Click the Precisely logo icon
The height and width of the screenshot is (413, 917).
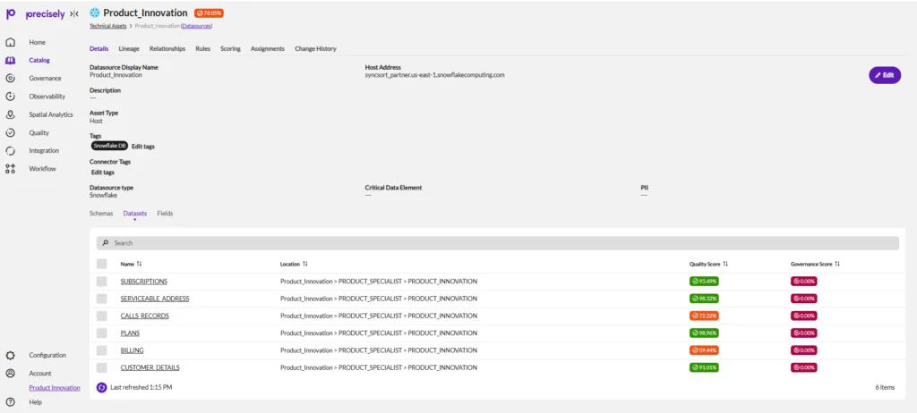pyautogui.click(x=10, y=13)
